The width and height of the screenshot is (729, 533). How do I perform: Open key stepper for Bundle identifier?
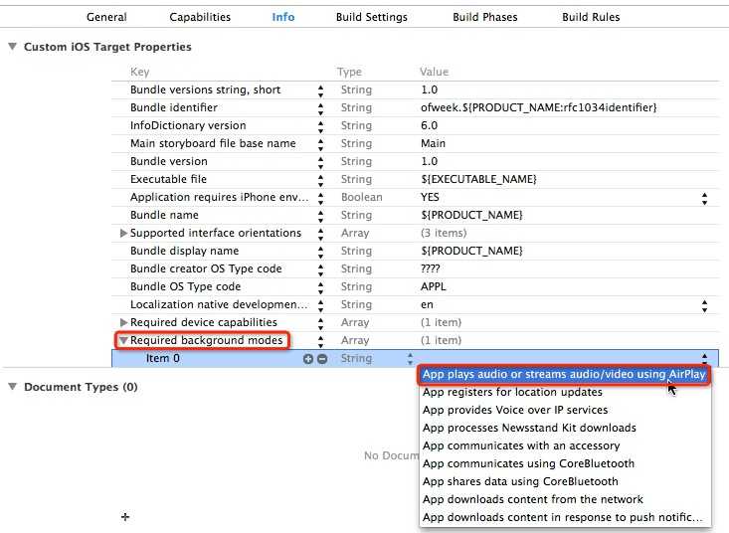[321, 108]
